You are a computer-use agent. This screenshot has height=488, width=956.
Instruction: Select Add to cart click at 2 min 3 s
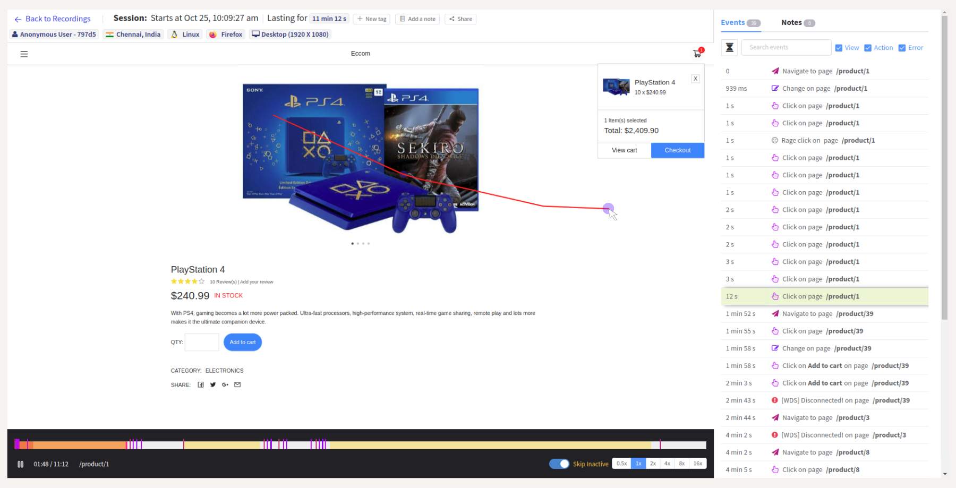pyautogui.click(x=824, y=383)
